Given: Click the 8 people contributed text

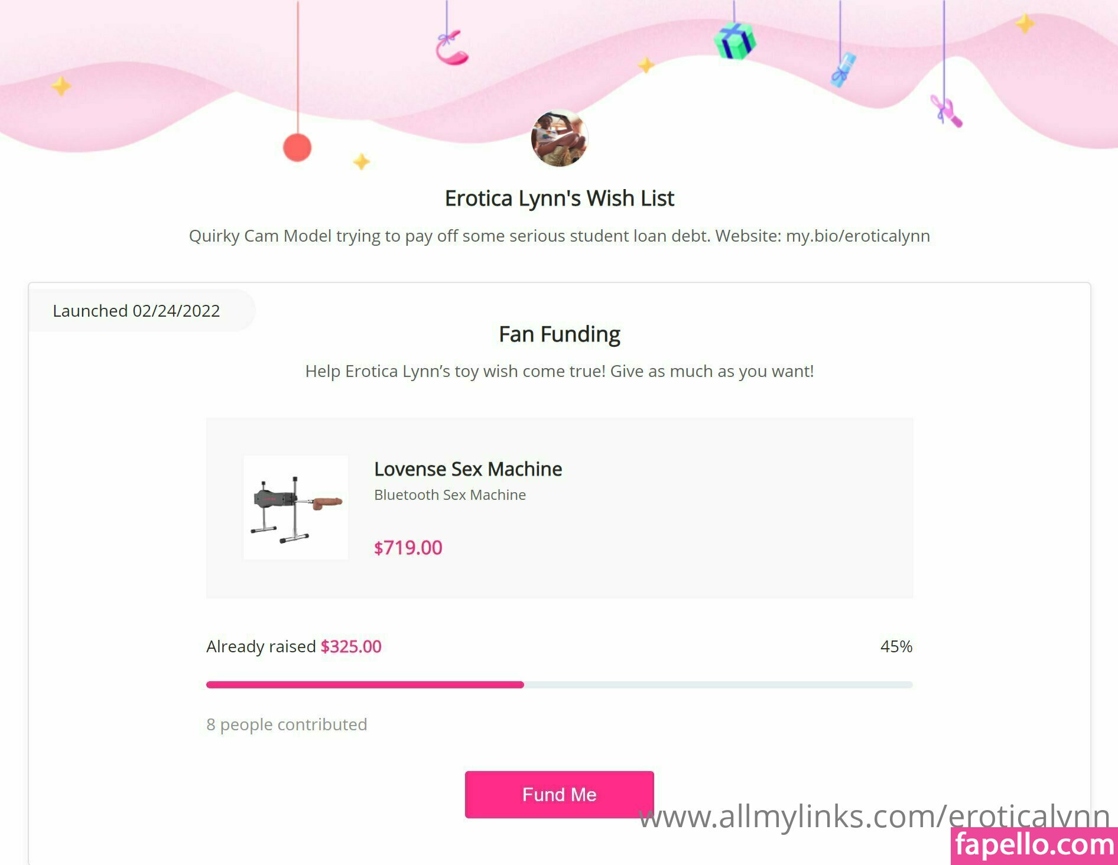Looking at the screenshot, I should pos(287,724).
